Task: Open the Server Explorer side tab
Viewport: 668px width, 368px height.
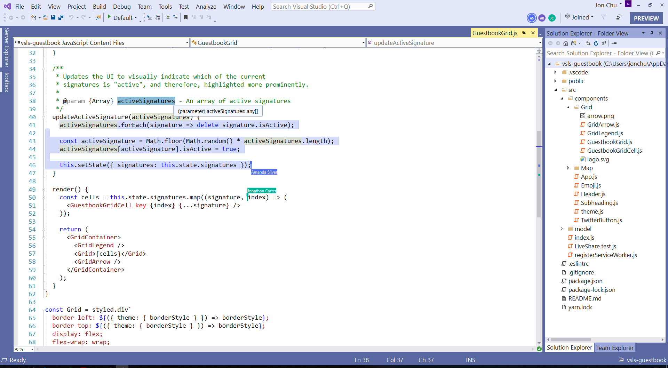Action: coord(6,47)
